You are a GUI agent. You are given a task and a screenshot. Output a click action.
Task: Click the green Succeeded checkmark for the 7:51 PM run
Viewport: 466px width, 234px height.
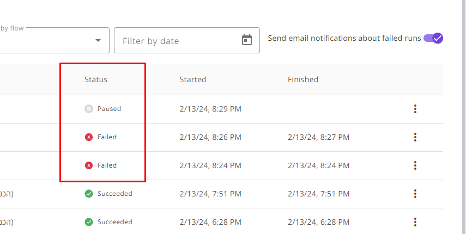(x=88, y=194)
